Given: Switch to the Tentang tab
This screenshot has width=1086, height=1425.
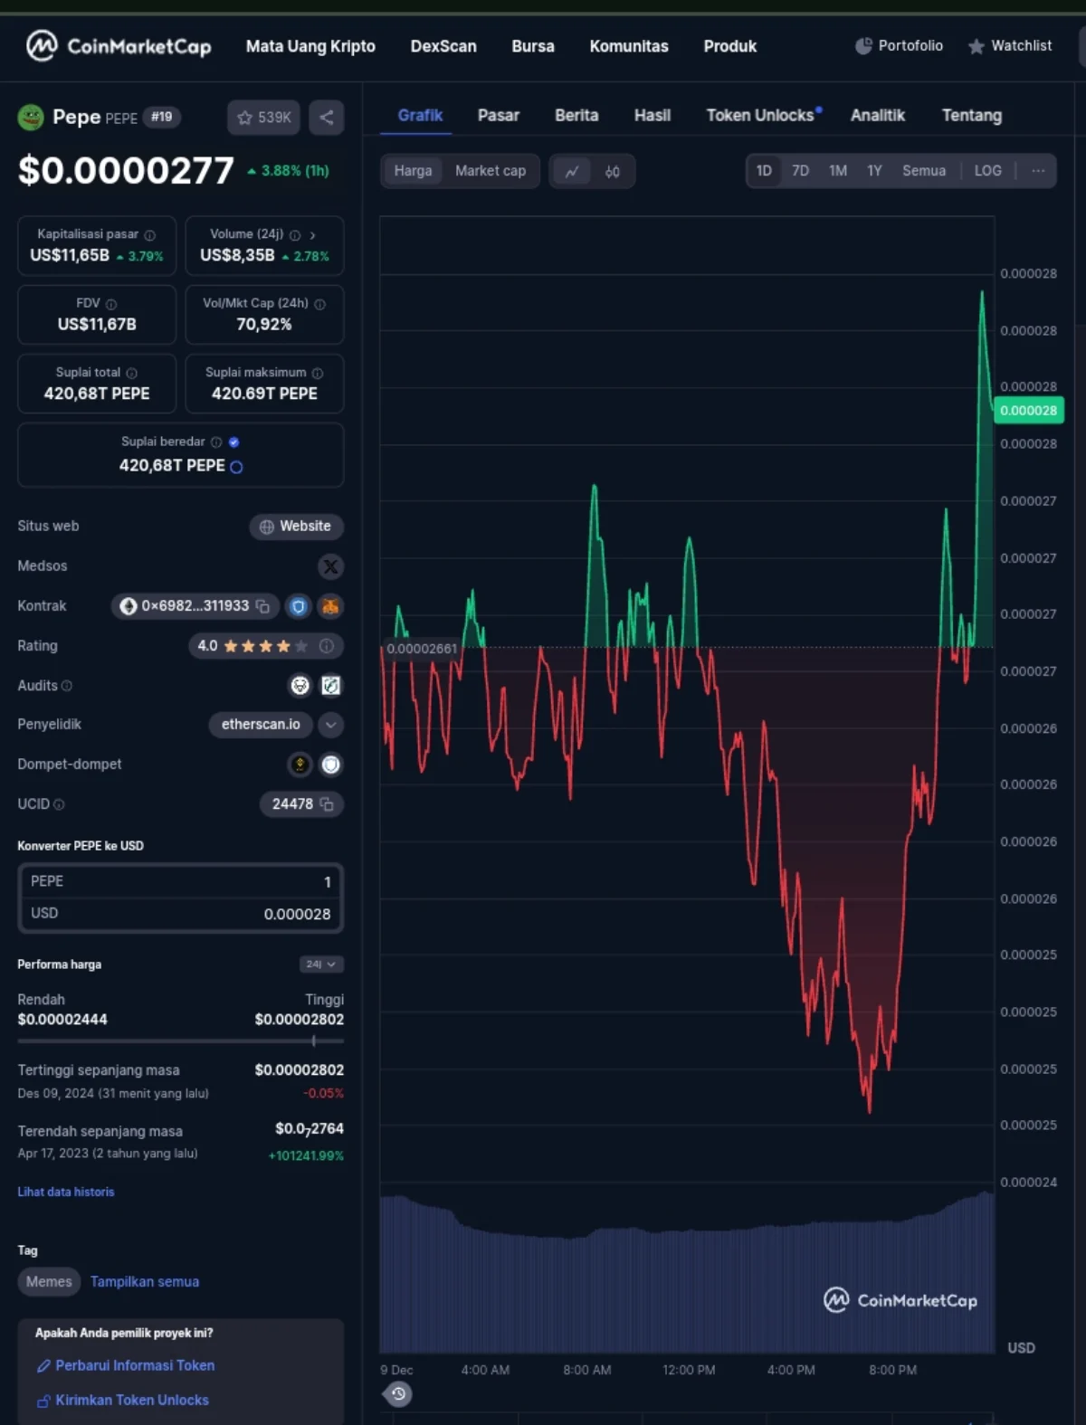Looking at the screenshot, I should tap(972, 116).
